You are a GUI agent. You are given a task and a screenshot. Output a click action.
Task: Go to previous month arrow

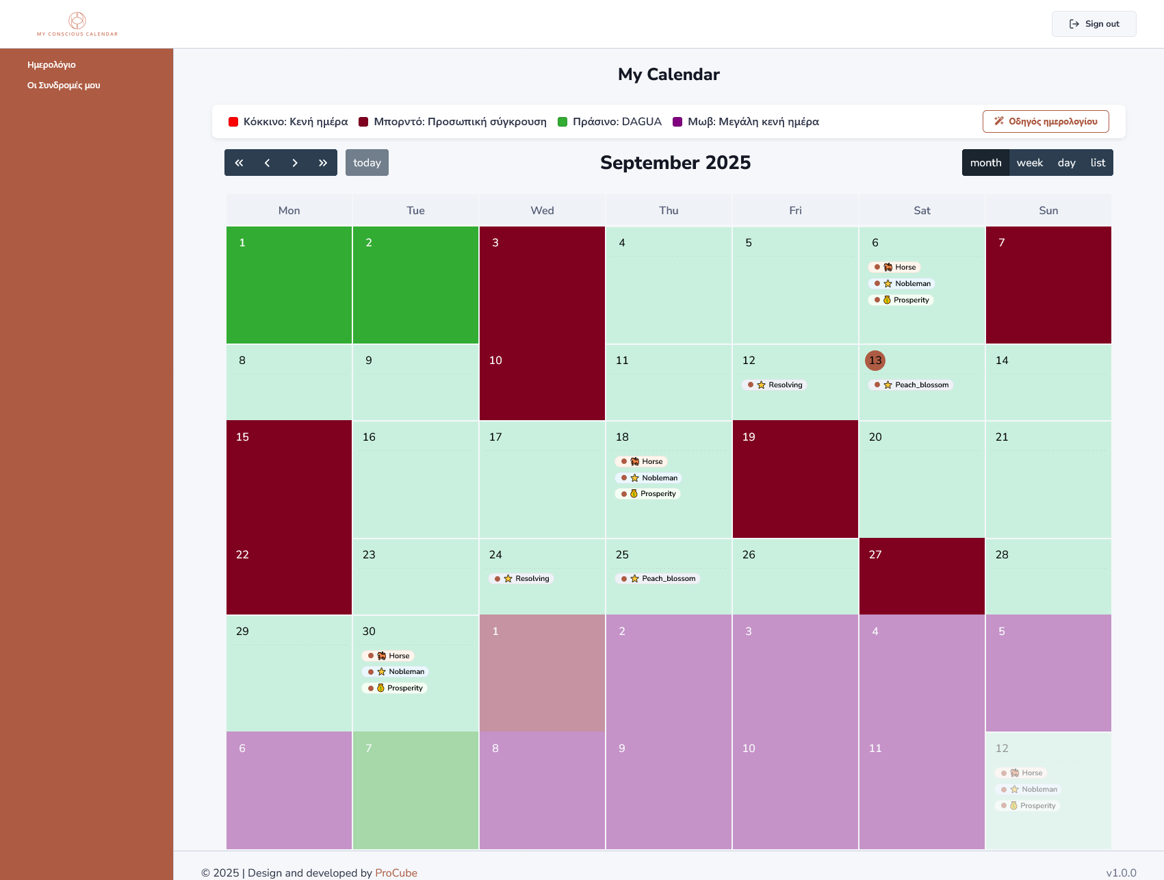[x=267, y=163]
